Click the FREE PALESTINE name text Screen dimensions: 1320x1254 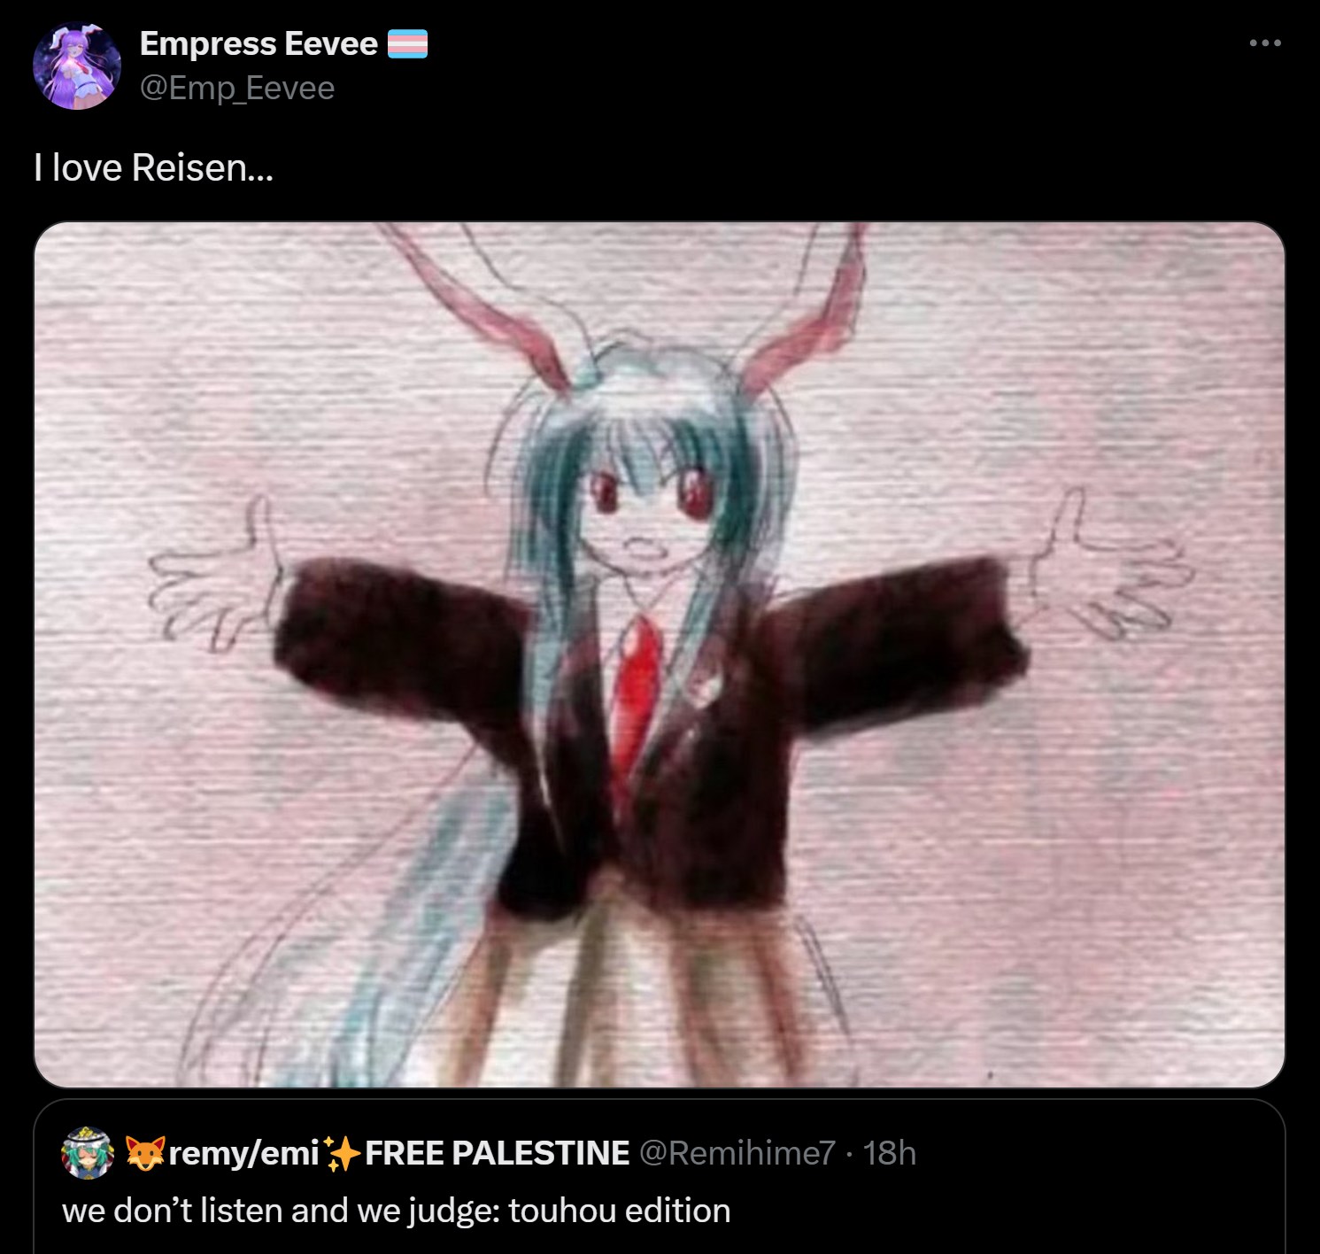click(497, 1152)
